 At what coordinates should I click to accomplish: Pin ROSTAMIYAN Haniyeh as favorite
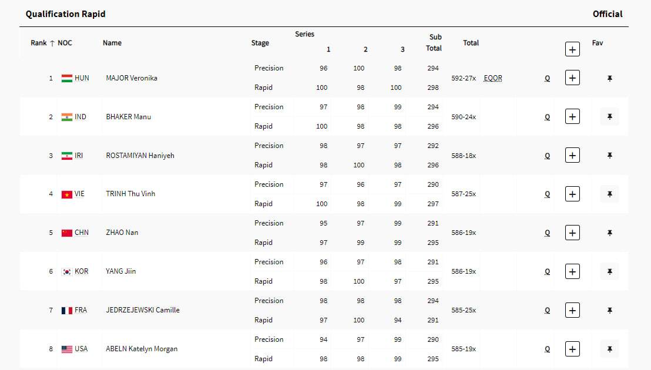tap(609, 156)
